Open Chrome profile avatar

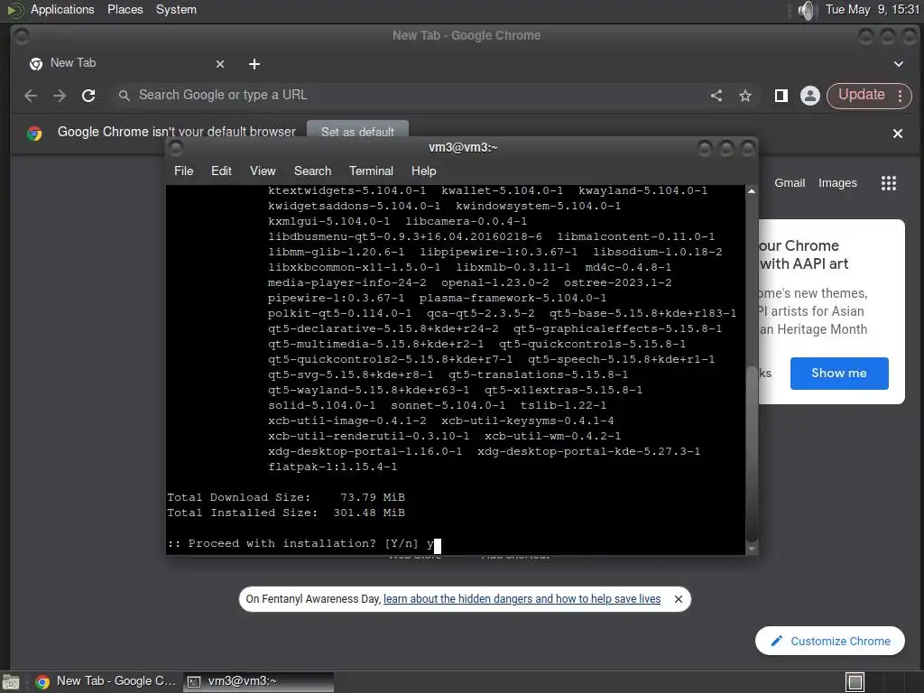click(810, 96)
